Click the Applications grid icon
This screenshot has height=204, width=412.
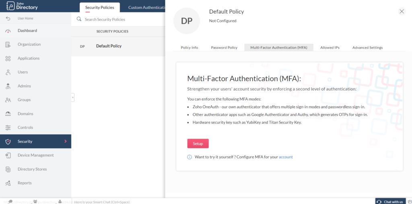pos(8,58)
